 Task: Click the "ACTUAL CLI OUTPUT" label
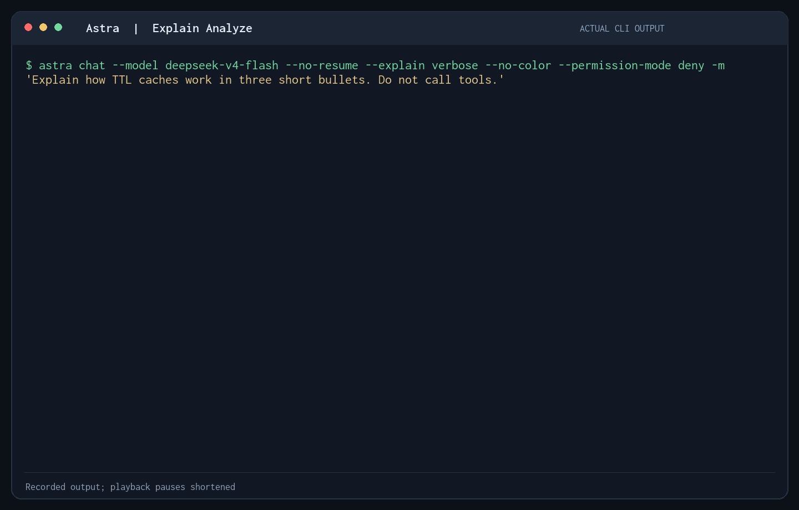622,29
